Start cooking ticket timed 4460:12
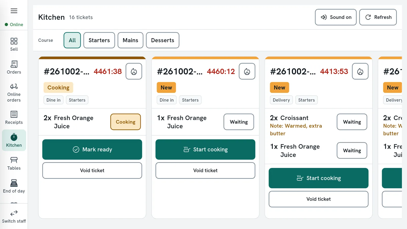 205,149
